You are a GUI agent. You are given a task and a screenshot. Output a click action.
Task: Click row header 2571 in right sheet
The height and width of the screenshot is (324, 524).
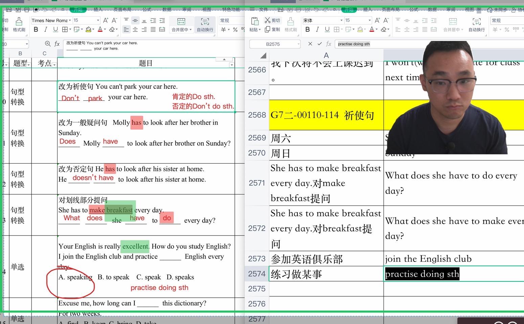pos(257,183)
